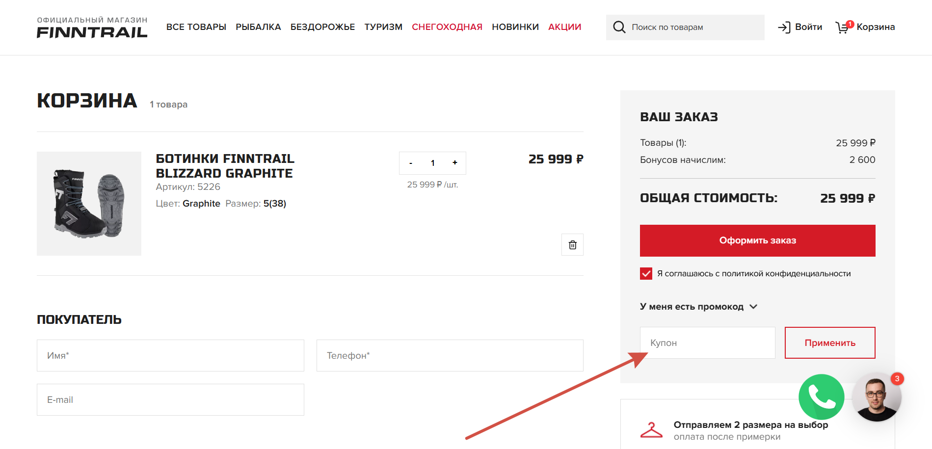Click the Применить coupon button
The image size is (932, 449).
click(830, 343)
